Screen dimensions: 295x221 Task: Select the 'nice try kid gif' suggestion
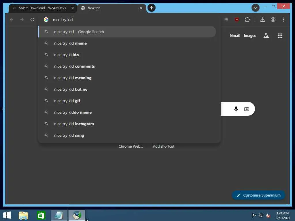click(x=127, y=101)
